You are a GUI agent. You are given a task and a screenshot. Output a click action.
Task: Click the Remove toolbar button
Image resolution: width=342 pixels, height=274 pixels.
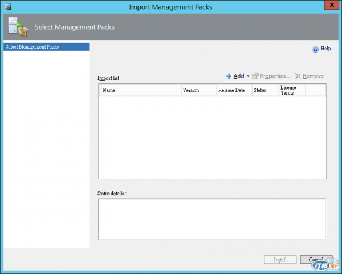310,76
